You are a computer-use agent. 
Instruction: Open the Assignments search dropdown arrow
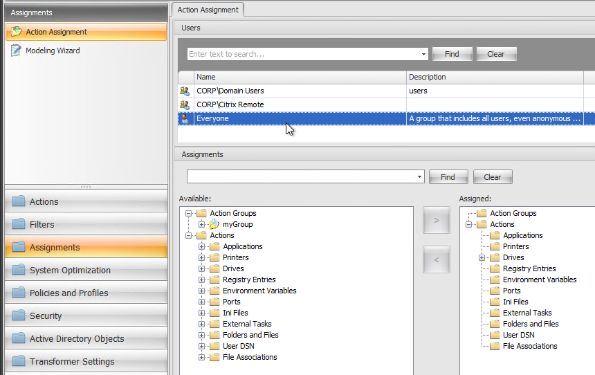[x=419, y=177]
